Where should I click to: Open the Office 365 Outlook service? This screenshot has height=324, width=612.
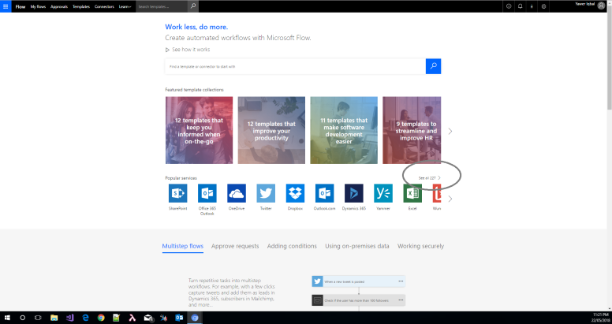(x=207, y=193)
